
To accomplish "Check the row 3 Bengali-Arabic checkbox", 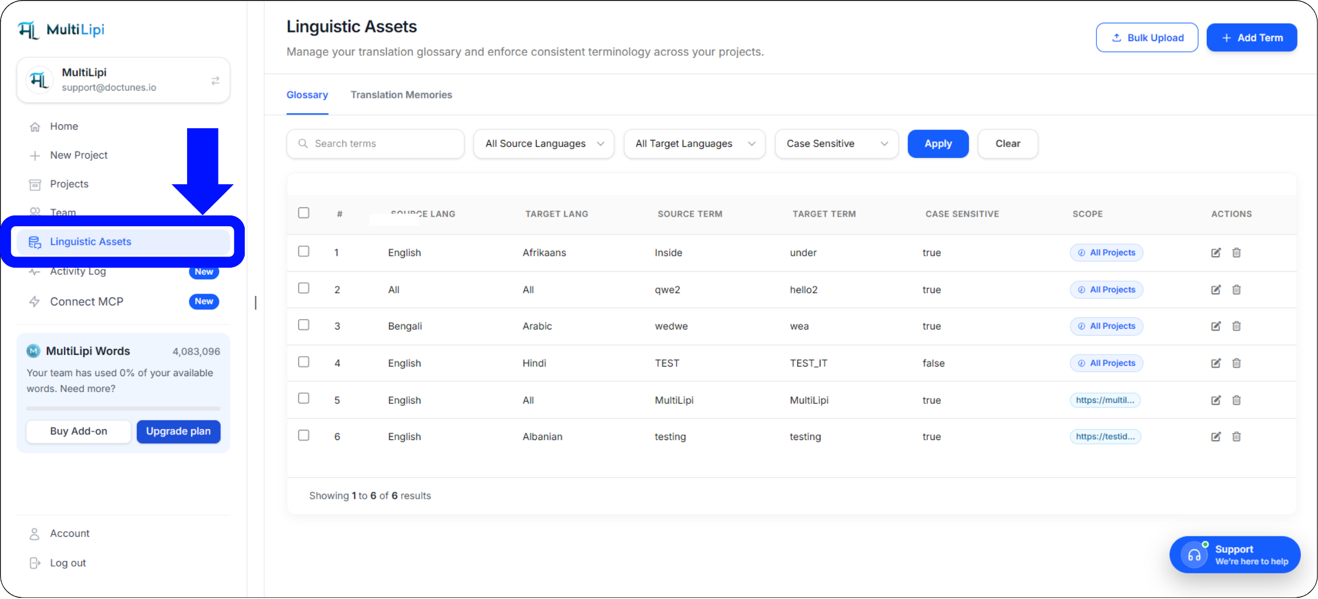I will coord(304,324).
